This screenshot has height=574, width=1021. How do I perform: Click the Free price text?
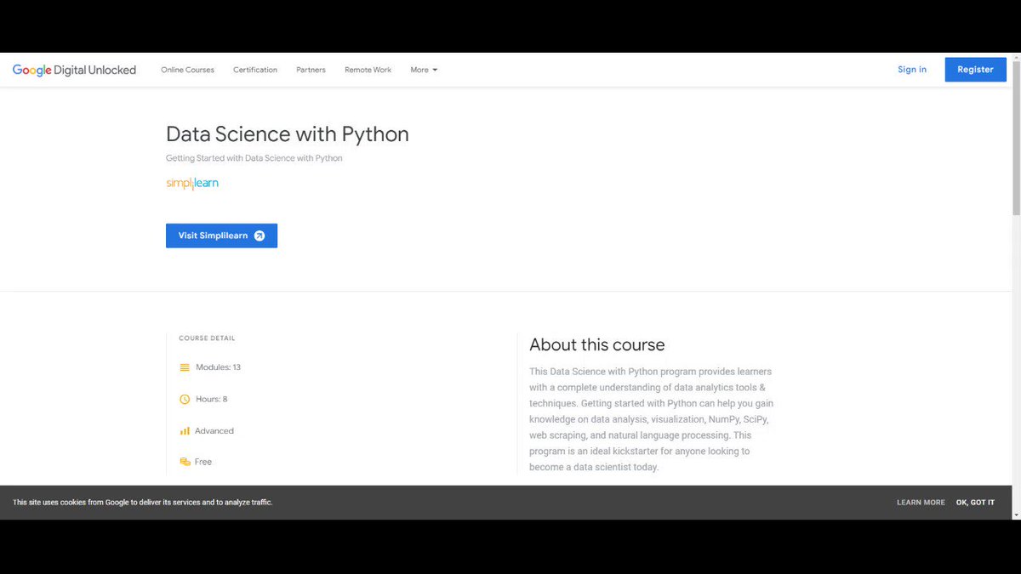coord(203,462)
